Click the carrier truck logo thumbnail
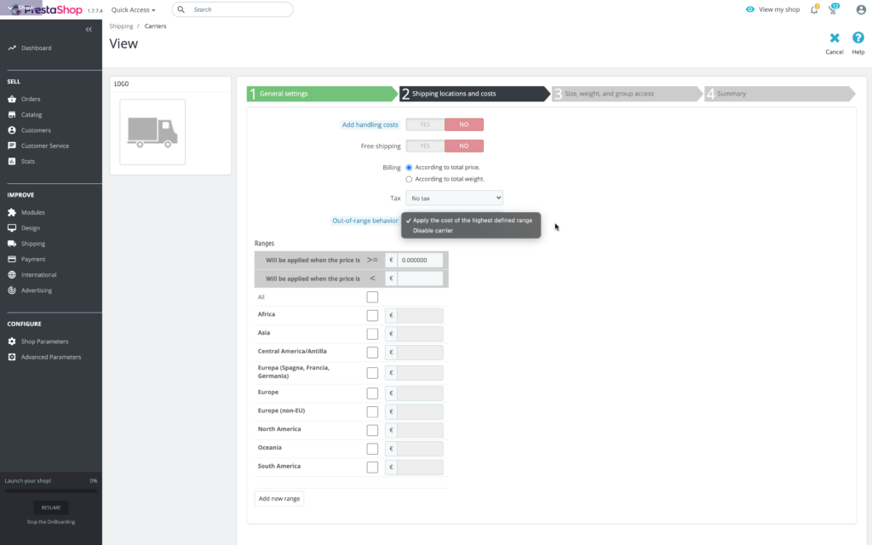Viewport: 872px width, 545px height. (x=152, y=132)
